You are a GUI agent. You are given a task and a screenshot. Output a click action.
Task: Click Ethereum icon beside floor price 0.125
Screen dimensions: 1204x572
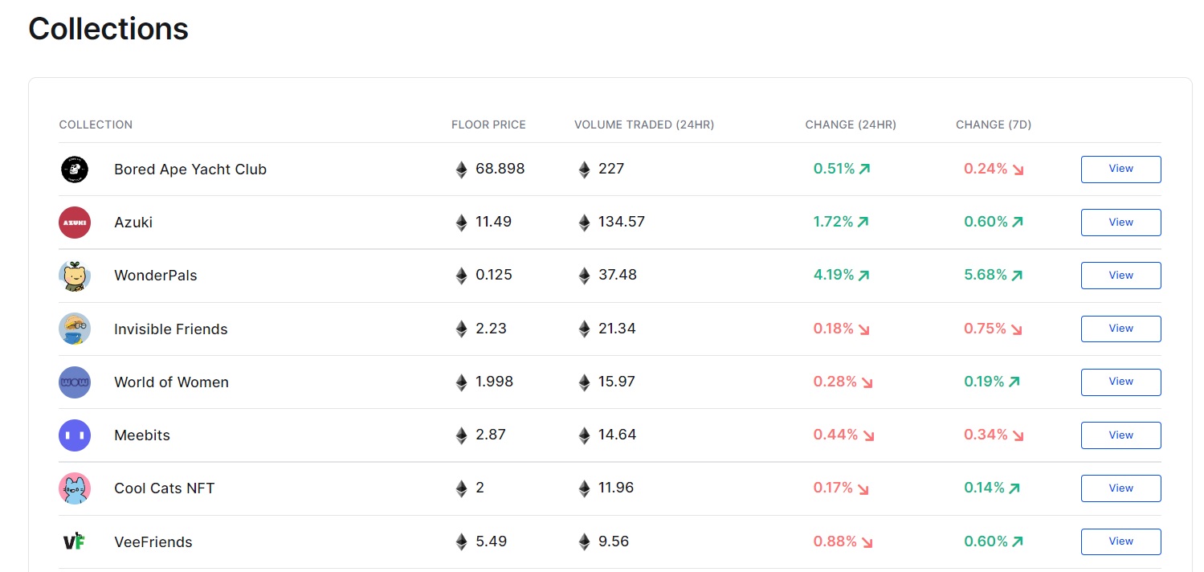coord(461,276)
